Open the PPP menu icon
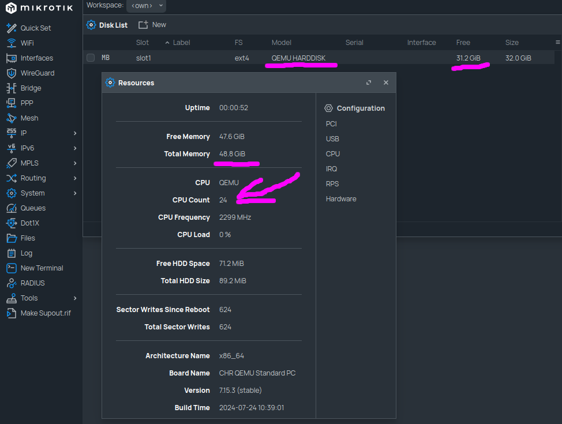This screenshot has width=562, height=424. 12,103
